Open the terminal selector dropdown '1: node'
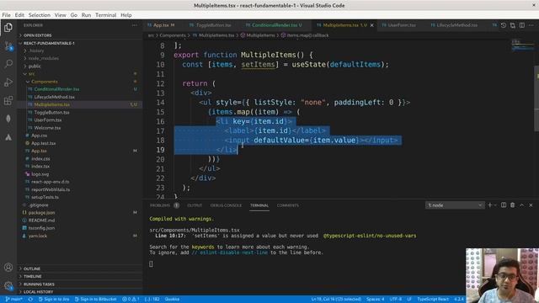 point(455,205)
